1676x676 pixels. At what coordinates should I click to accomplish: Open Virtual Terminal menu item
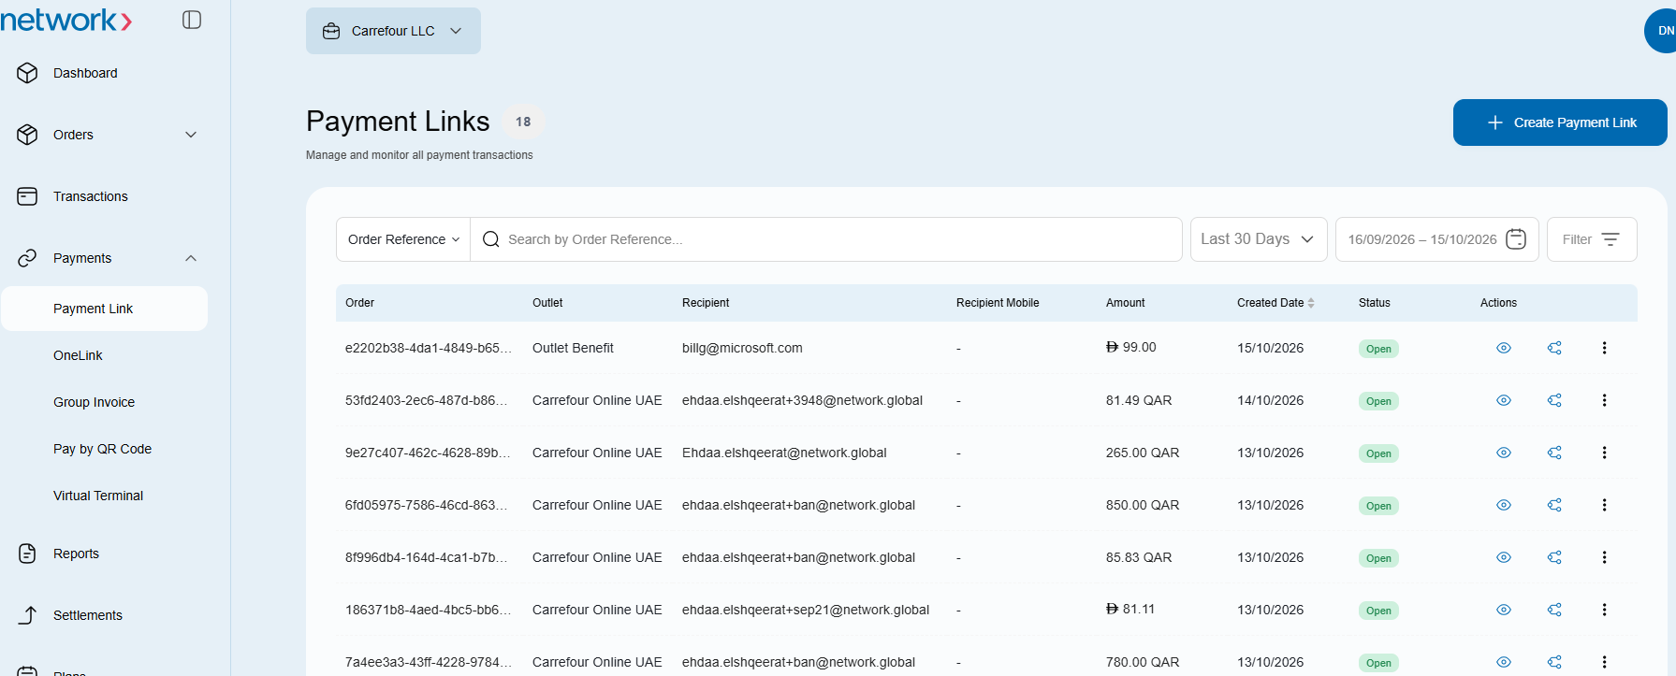98,496
